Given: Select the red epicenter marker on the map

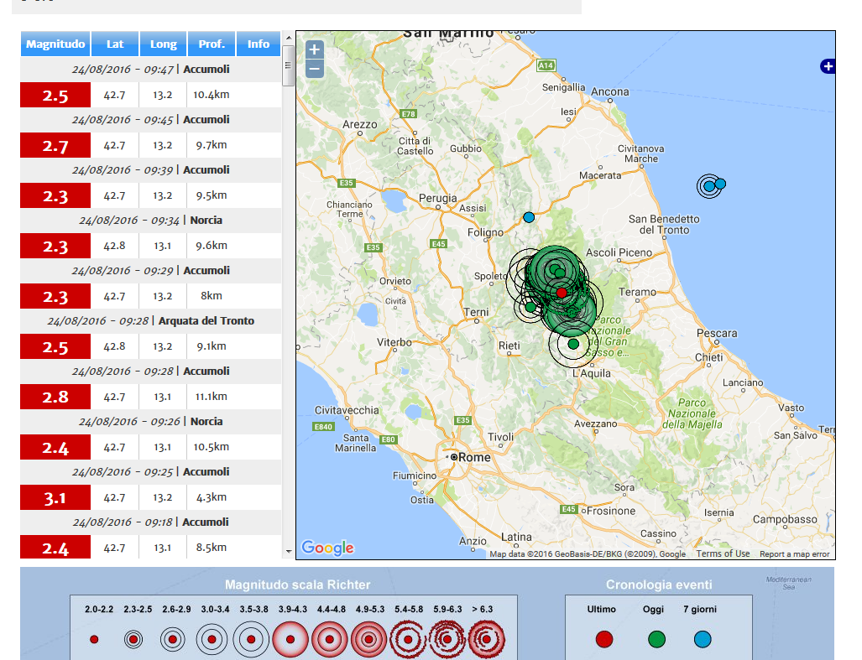Looking at the screenshot, I should coord(561,293).
